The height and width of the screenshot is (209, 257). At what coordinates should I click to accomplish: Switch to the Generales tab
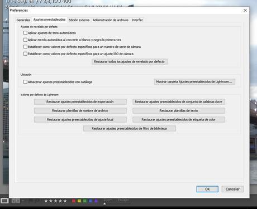pos(23,20)
